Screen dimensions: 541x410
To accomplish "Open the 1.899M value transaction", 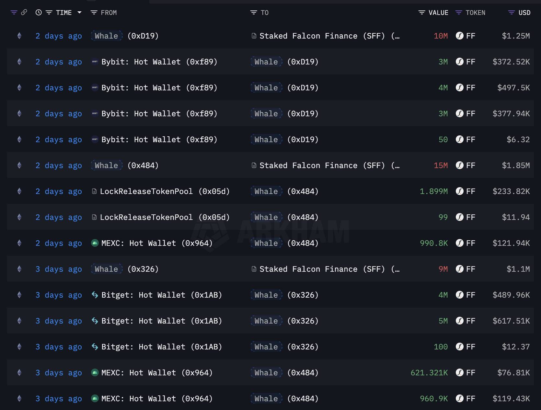I will coord(433,191).
